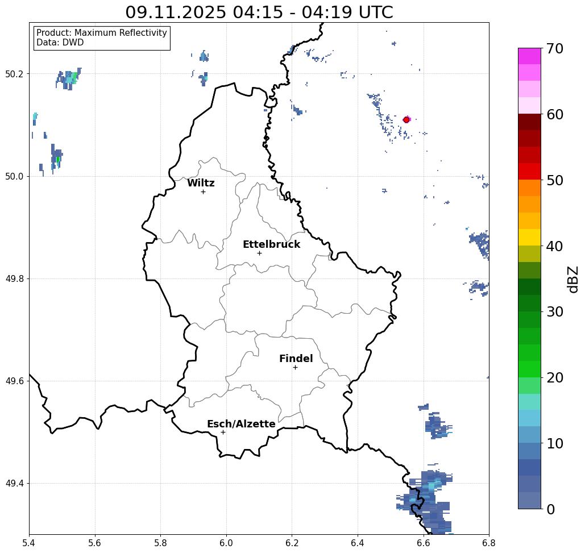Viewport: 585px width, 553px height.
Task: Click the dBZ colorbar axis title
Action: 572,279
